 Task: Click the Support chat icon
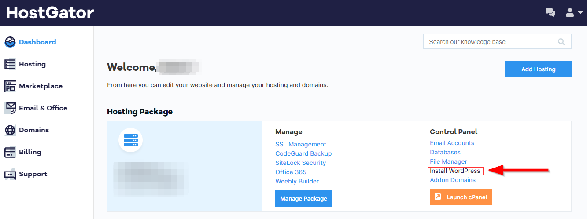click(x=10, y=175)
